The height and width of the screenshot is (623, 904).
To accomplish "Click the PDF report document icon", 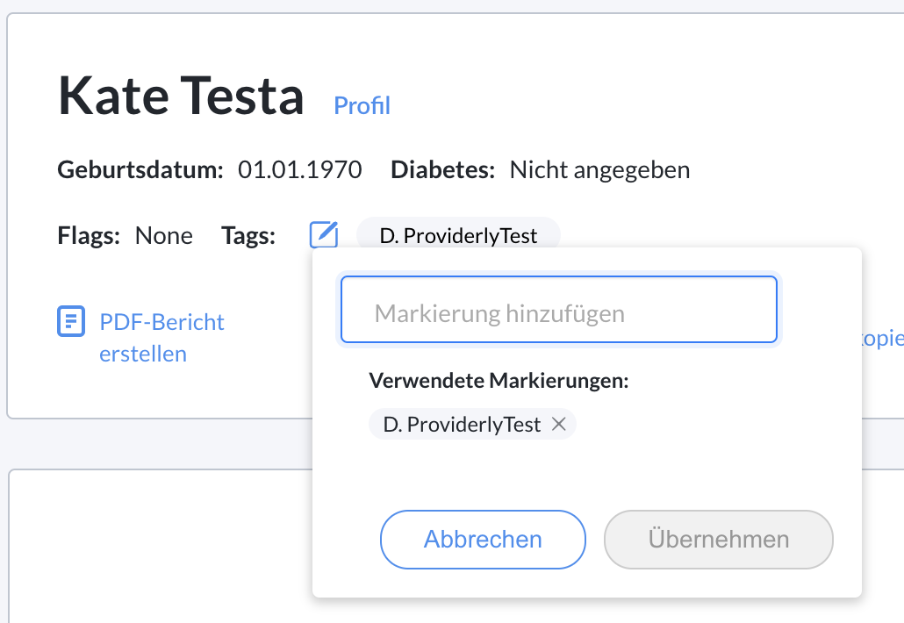I will 71,321.
